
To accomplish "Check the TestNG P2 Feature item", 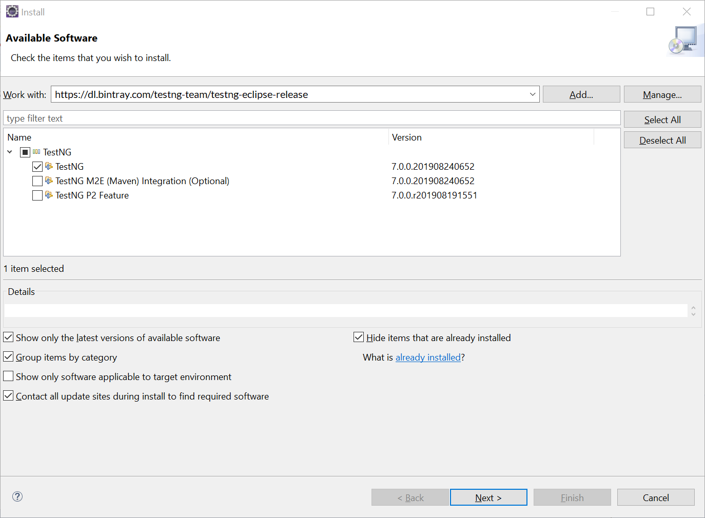I will point(37,195).
